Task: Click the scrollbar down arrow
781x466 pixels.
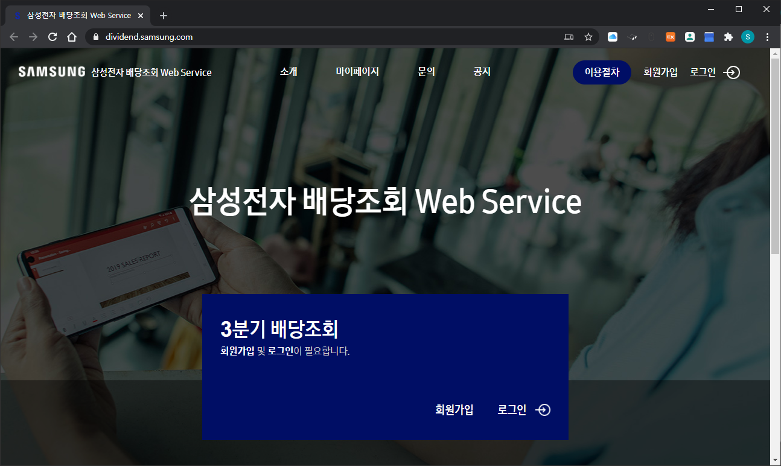Action: click(x=776, y=461)
